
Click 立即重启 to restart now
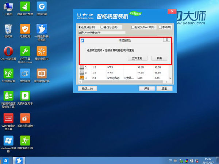click(137, 58)
